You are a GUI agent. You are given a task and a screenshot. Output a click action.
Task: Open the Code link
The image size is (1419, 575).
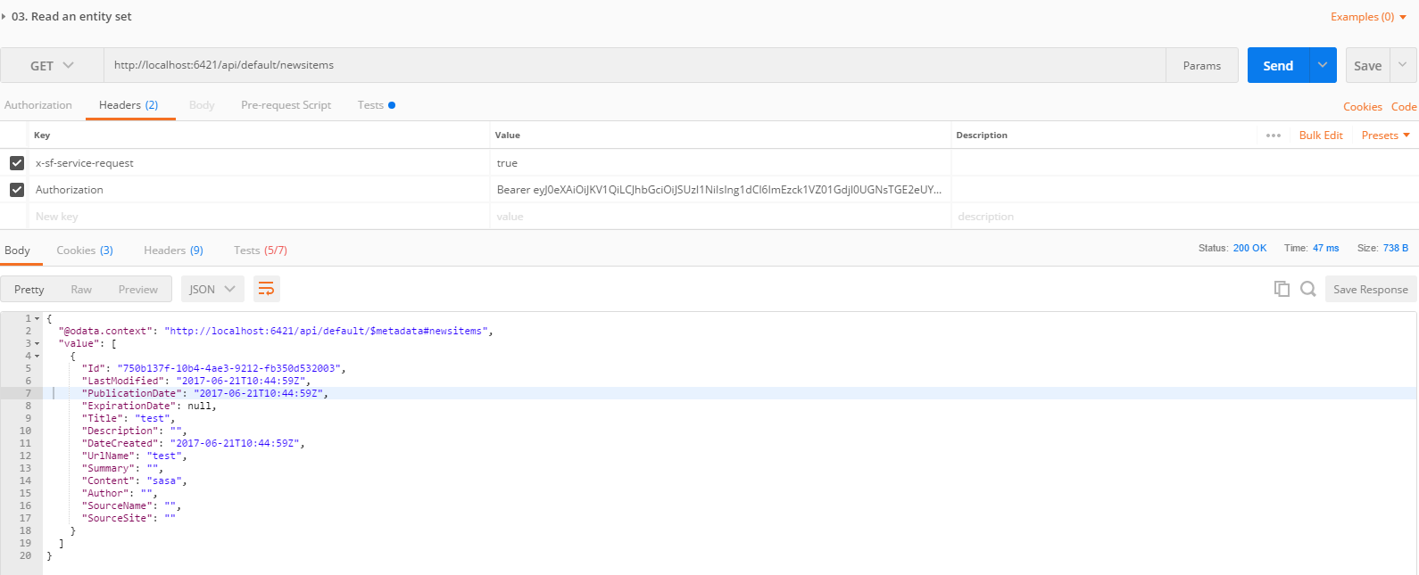coord(1404,107)
